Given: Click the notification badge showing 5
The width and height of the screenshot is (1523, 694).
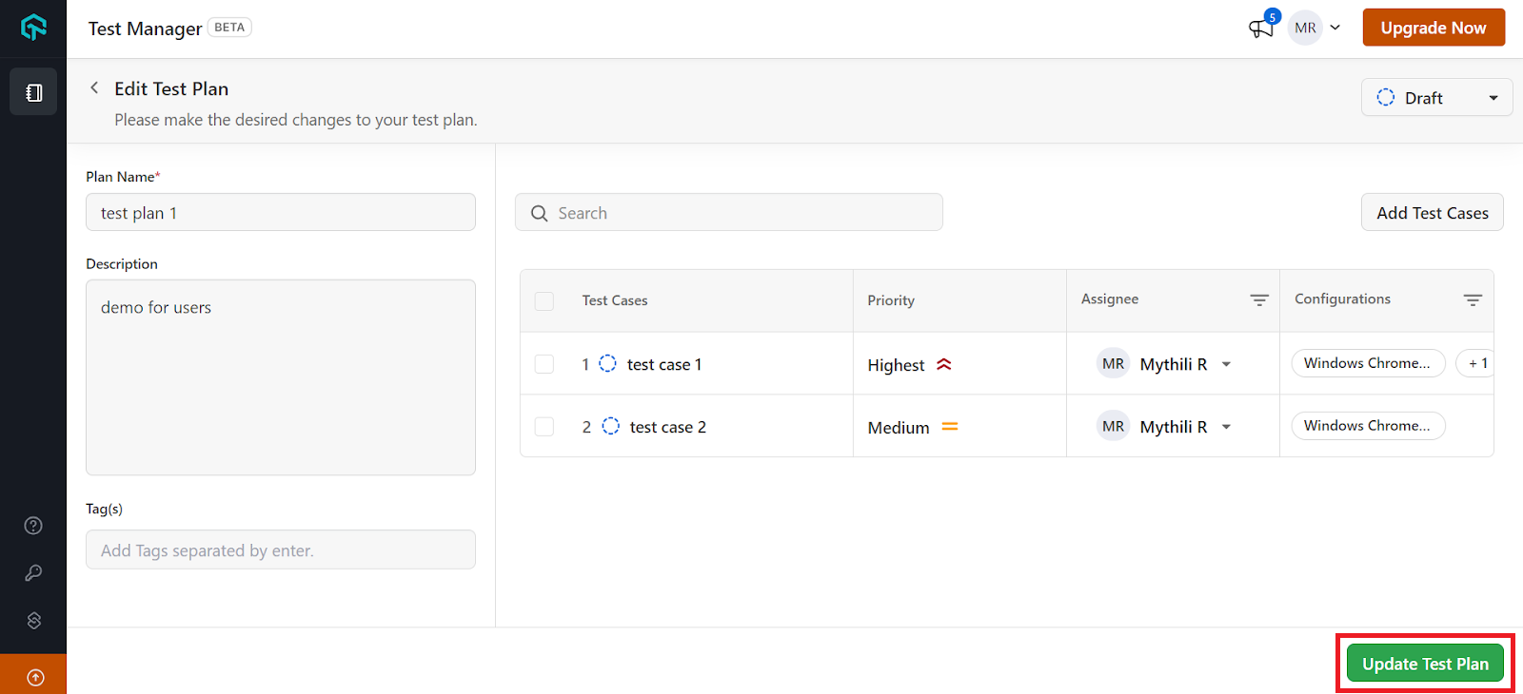Looking at the screenshot, I should [x=1273, y=16].
